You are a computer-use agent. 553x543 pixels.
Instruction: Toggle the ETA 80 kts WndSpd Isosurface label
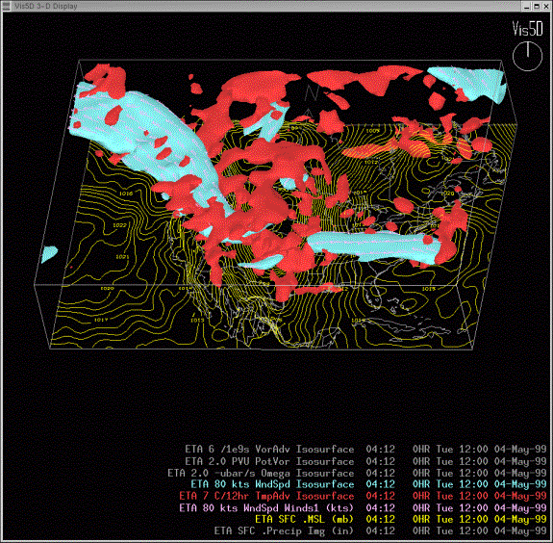(x=272, y=484)
